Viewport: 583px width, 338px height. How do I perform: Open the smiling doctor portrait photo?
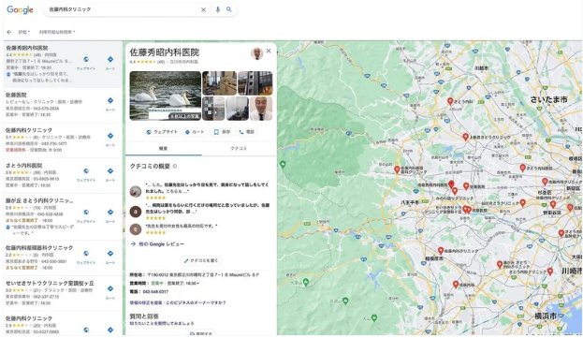click(x=261, y=109)
